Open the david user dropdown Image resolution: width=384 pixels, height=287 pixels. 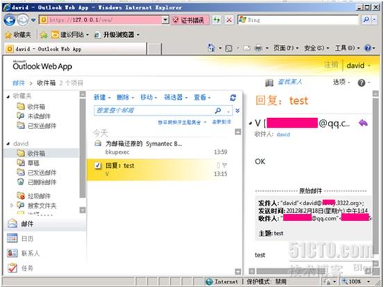358,66
